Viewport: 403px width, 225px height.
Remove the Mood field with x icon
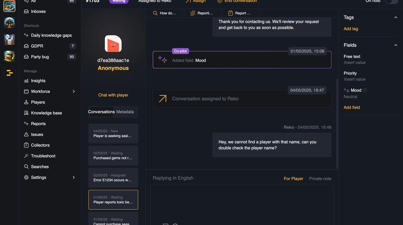pos(365,90)
